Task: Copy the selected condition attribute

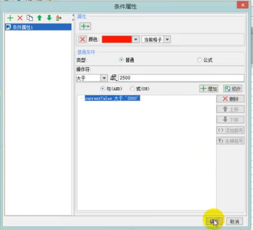Action: point(30,18)
